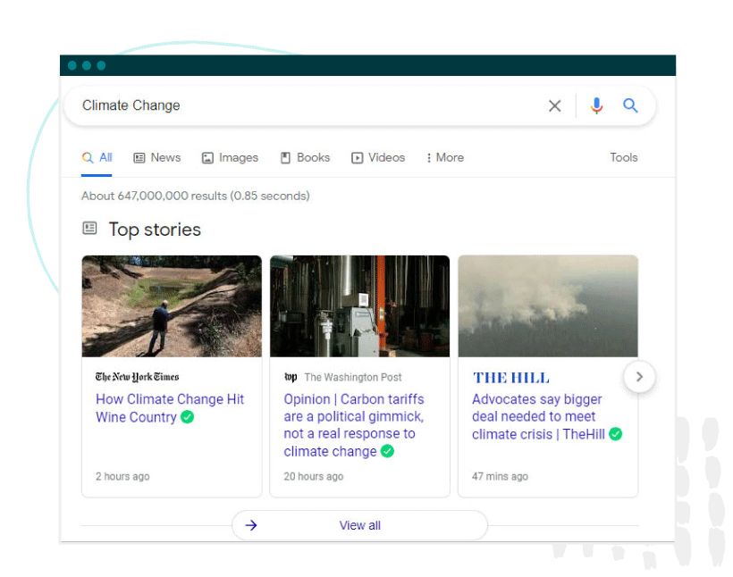Open 'Opinion | Carbon tariffs' article link
This screenshot has height=577, width=733.
point(354,425)
